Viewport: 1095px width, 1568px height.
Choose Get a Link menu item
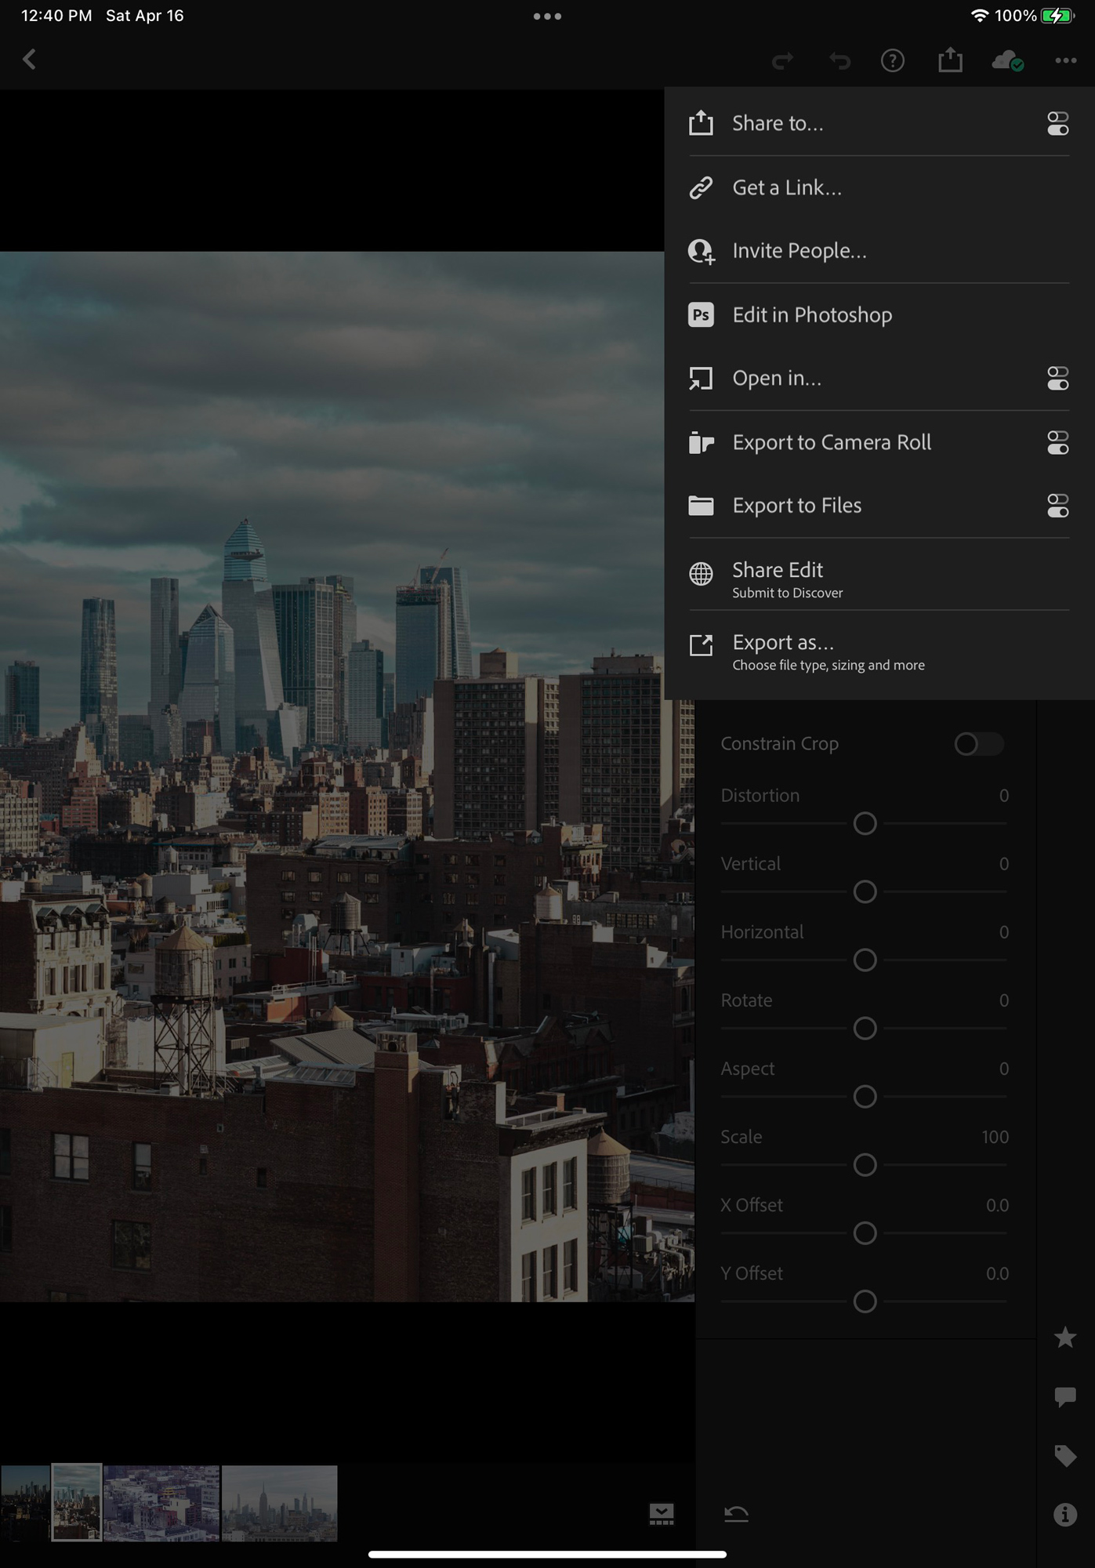point(787,188)
